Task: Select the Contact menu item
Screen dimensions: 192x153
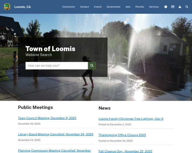Action: tap(84, 7)
